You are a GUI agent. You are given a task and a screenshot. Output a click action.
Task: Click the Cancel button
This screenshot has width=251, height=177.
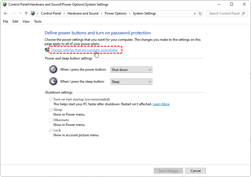pyautogui.click(x=196, y=171)
